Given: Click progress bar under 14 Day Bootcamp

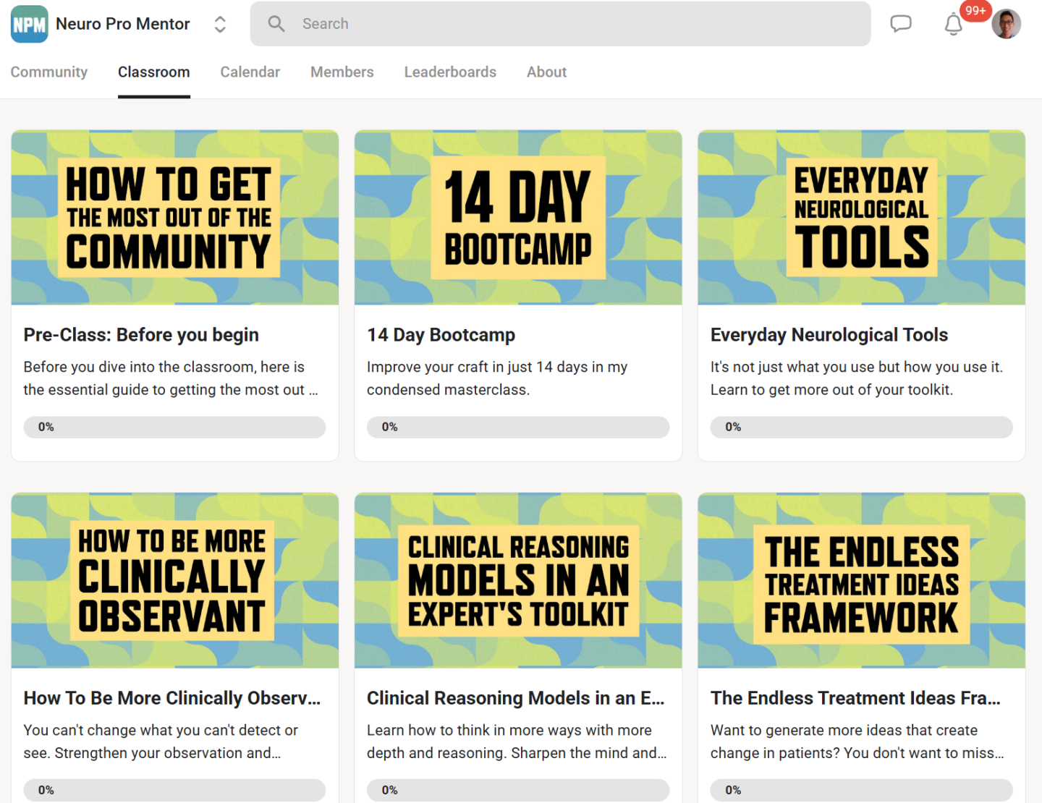Looking at the screenshot, I should (518, 427).
